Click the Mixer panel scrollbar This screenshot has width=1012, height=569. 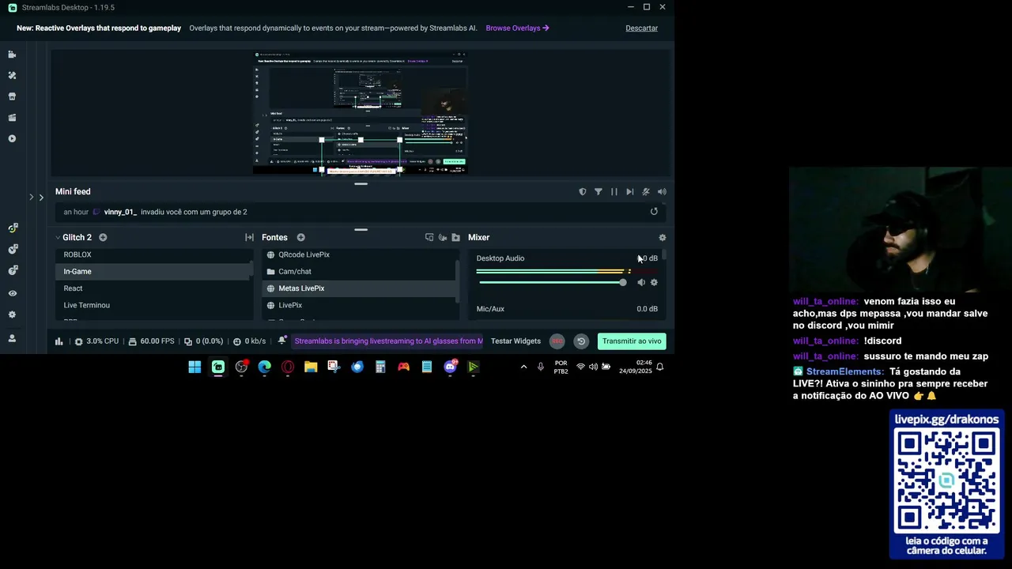click(664, 256)
